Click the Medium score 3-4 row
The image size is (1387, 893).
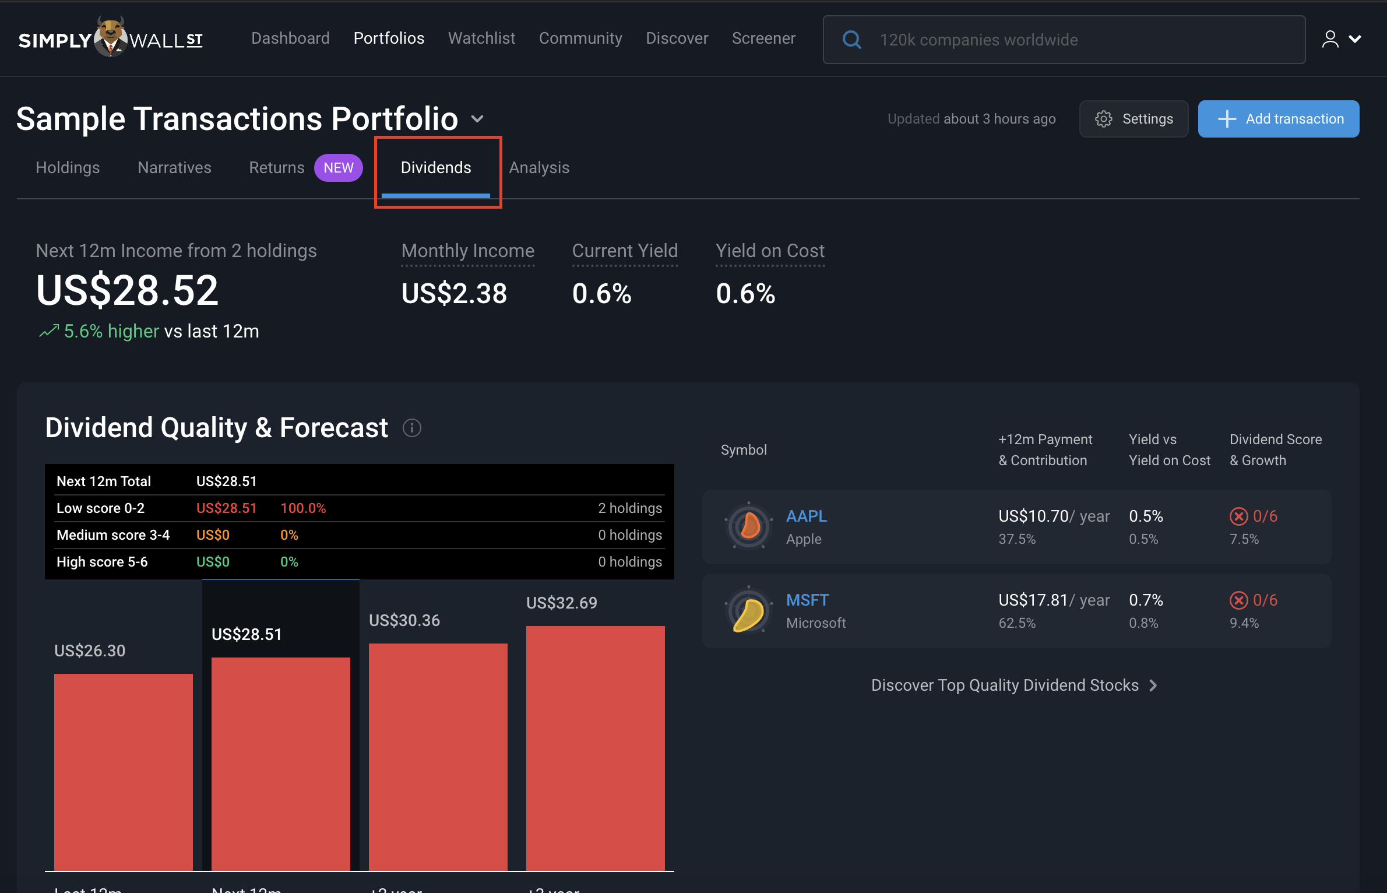360,535
